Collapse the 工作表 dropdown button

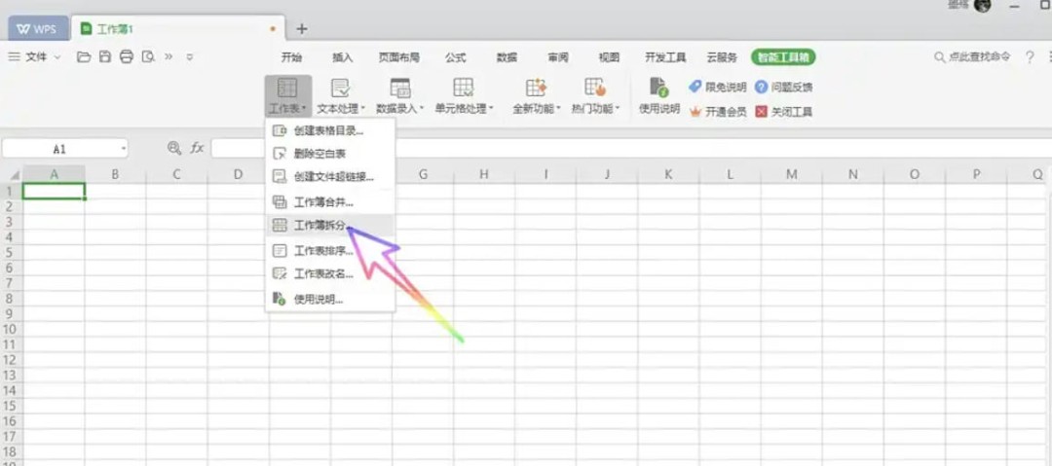click(287, 95)
